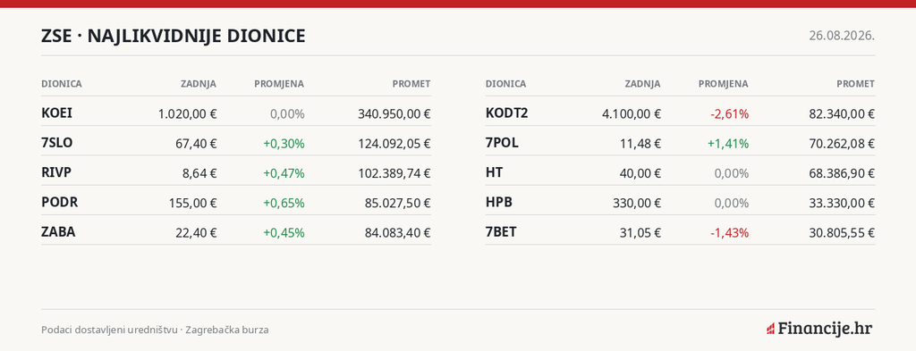
Task: Sort right table by PROMET header
Action: tap(856, 84)
